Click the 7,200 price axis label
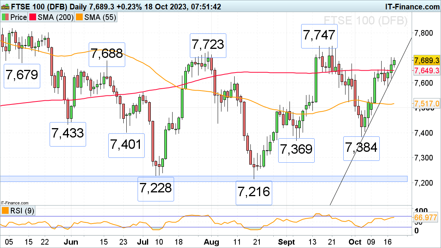The image size is (441, 248). pyautogui.click(x=424, y=183)
